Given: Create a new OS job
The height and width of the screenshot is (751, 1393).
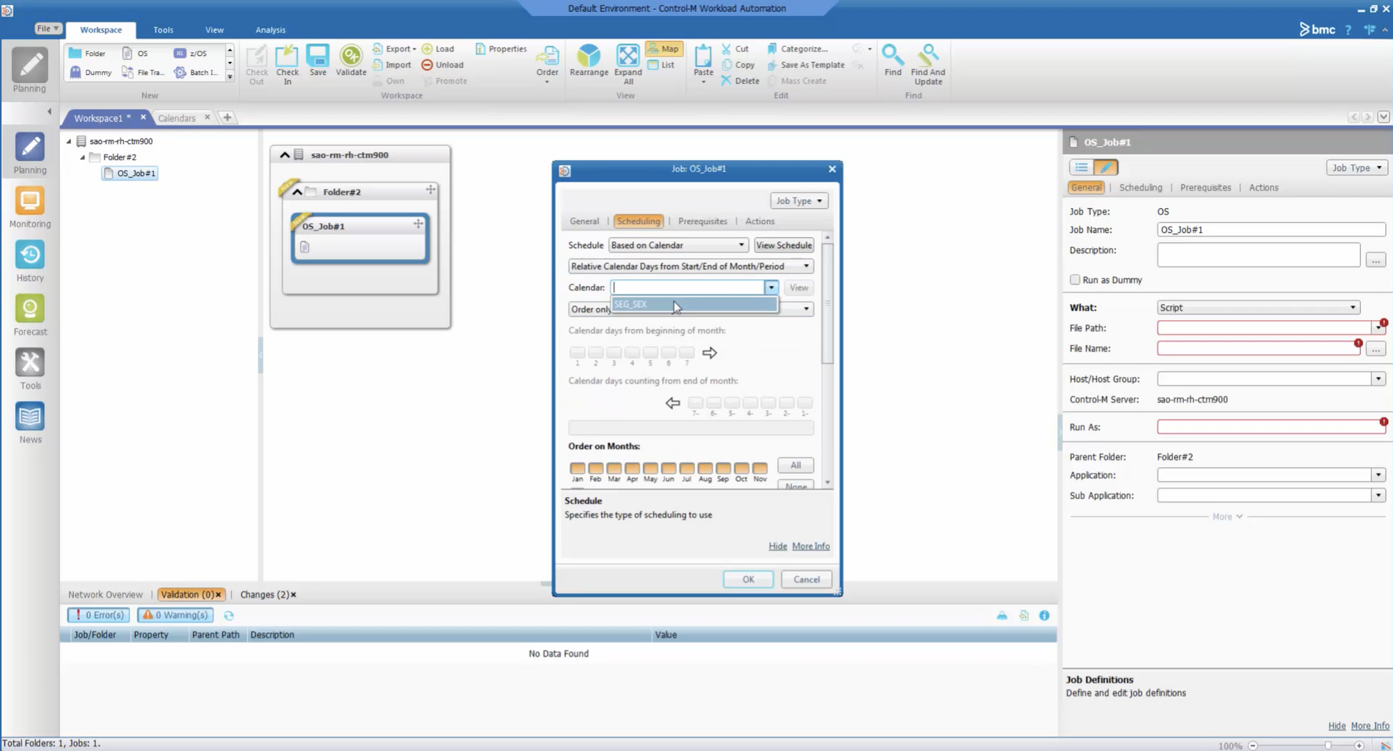Looking at the screenshot, I should point(136,53).
